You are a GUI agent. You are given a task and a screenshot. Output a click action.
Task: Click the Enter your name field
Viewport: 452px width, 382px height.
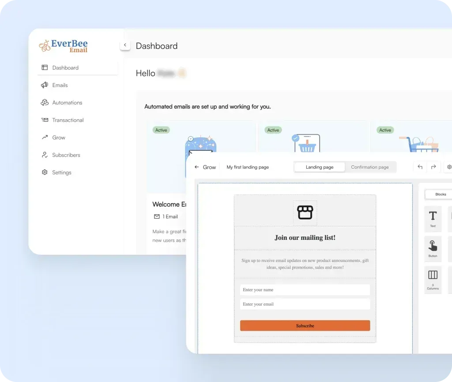pyautogui.click(x=305, y=290)
